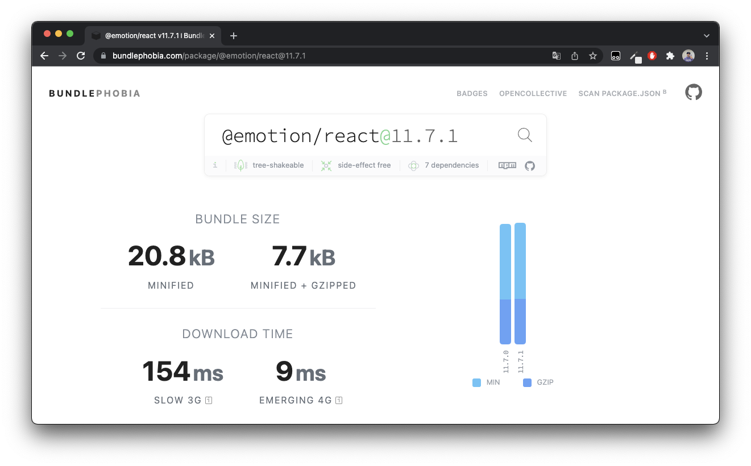Click the MIN blue legend swatch
Image resolution: width=751 pixels, height=466 pixels.
click(x=476, y=382)
